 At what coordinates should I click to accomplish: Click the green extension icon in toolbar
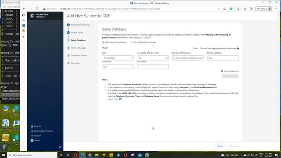tap(231, 9)
